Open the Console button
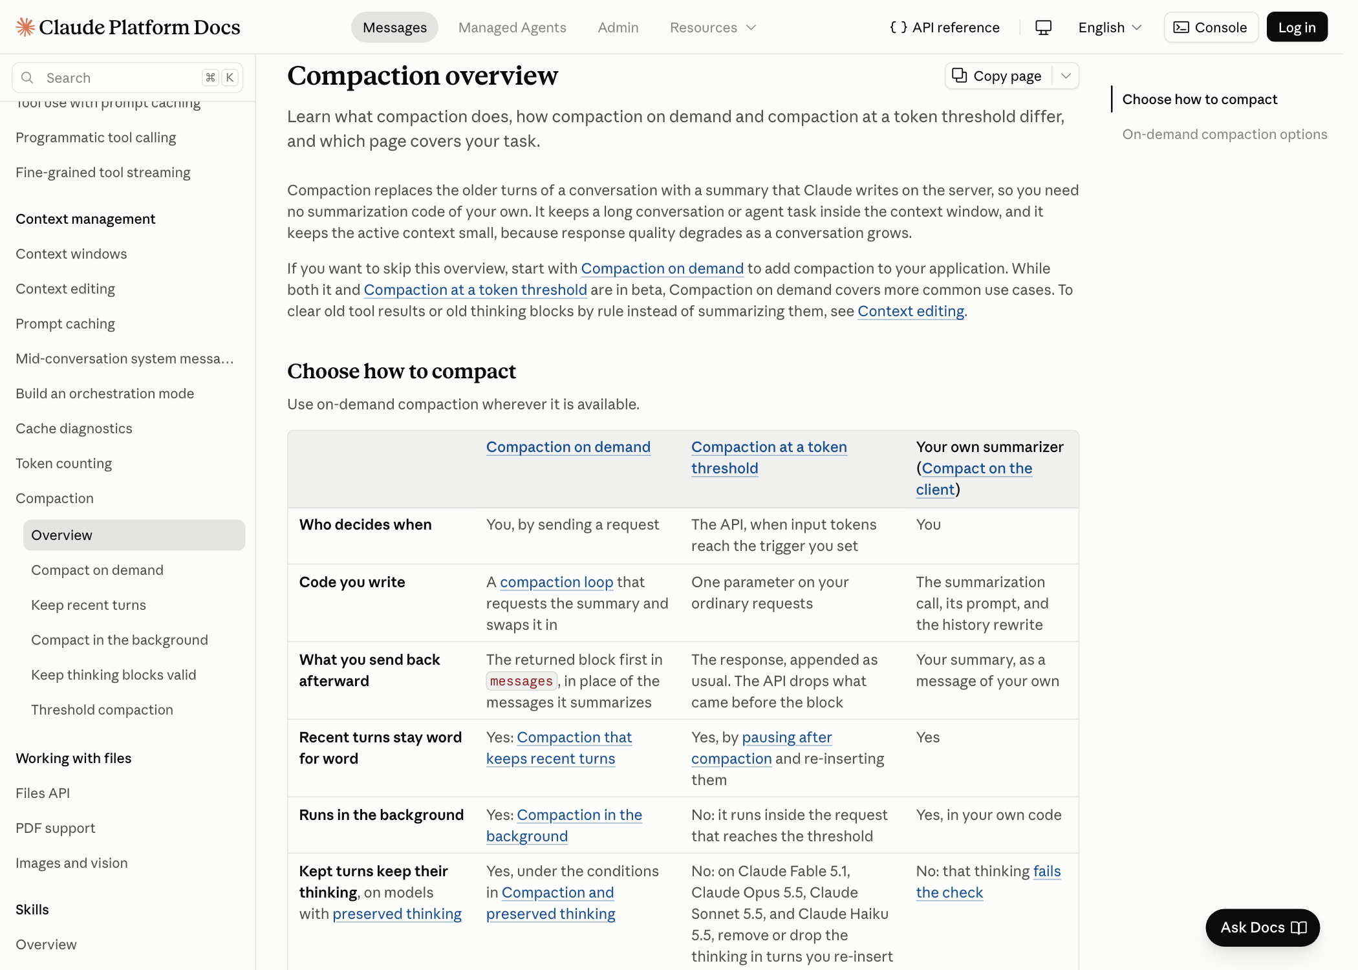1358x970 pixels. pos(1211,27)
